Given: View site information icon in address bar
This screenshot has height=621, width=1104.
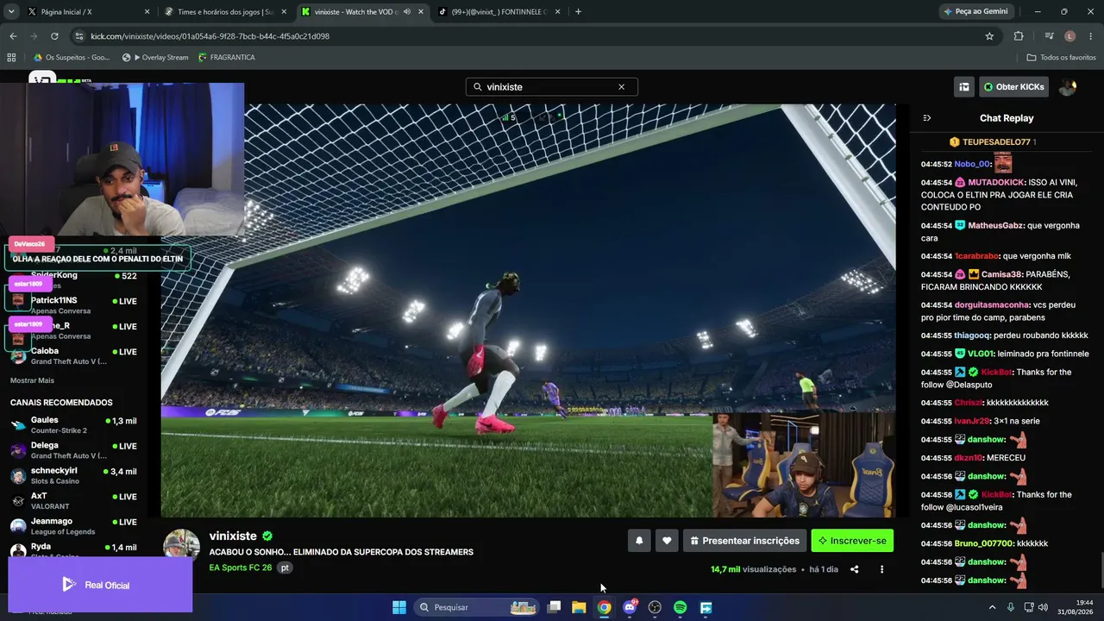Looking at the screenshot, I should 79,36.
